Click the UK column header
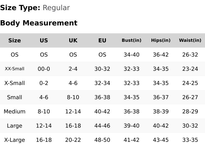The height and width of the screenshot is (147, 205). point(73,40)
